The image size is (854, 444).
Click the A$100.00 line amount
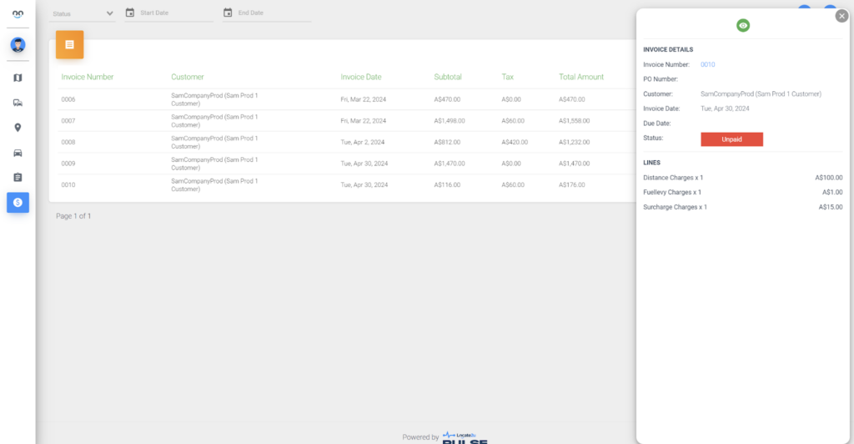(828, 178)
